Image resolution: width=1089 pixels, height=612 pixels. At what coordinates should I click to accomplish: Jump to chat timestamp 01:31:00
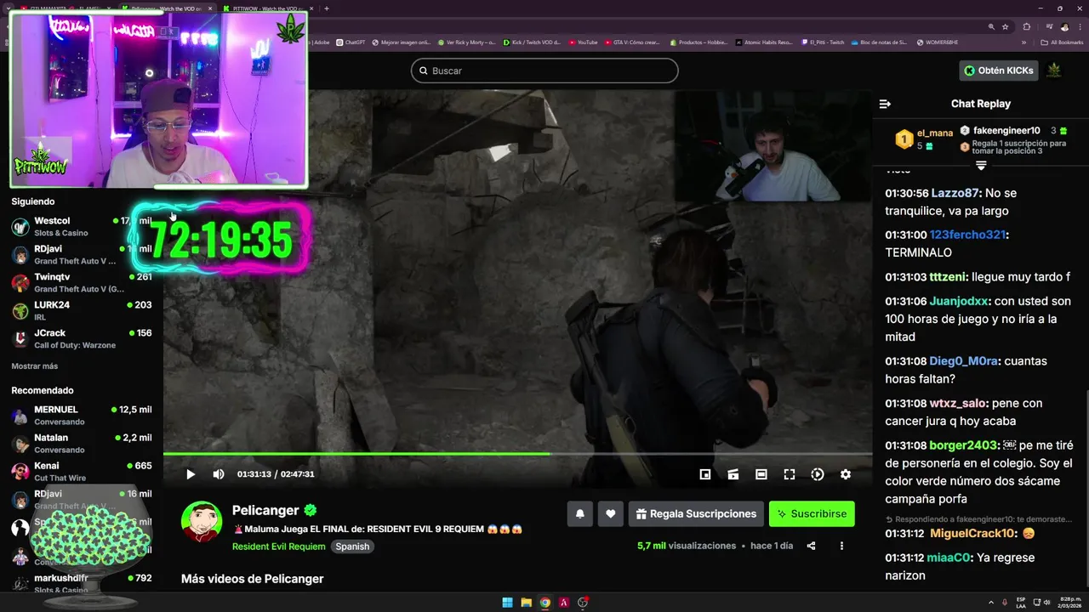905,235
